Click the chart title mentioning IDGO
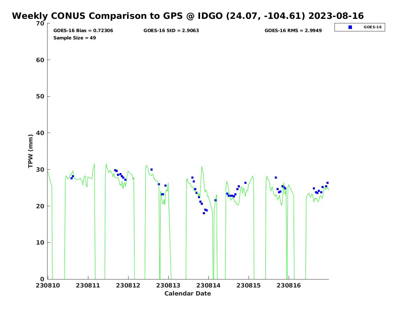This screenshot has height=314, width=419. tap(188, 16)
